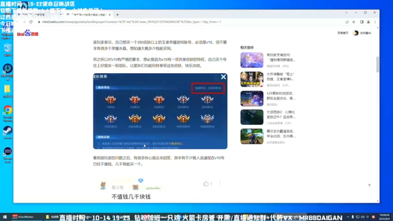The image size is (393, 221).
Task: Open the Stream Deck desktop icon
Action: (8, 155)
